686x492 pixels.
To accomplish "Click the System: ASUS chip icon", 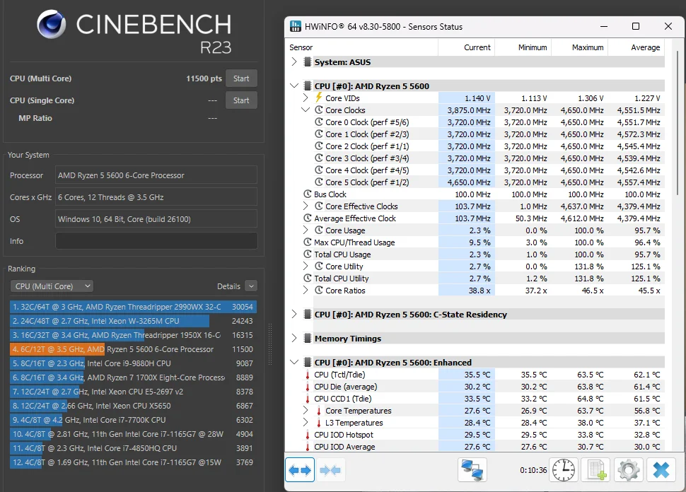I will point(308,61).
